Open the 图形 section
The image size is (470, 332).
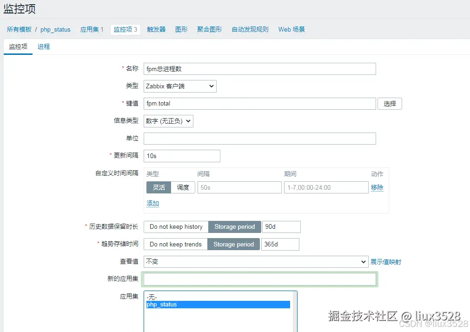(x=181, y=29)
